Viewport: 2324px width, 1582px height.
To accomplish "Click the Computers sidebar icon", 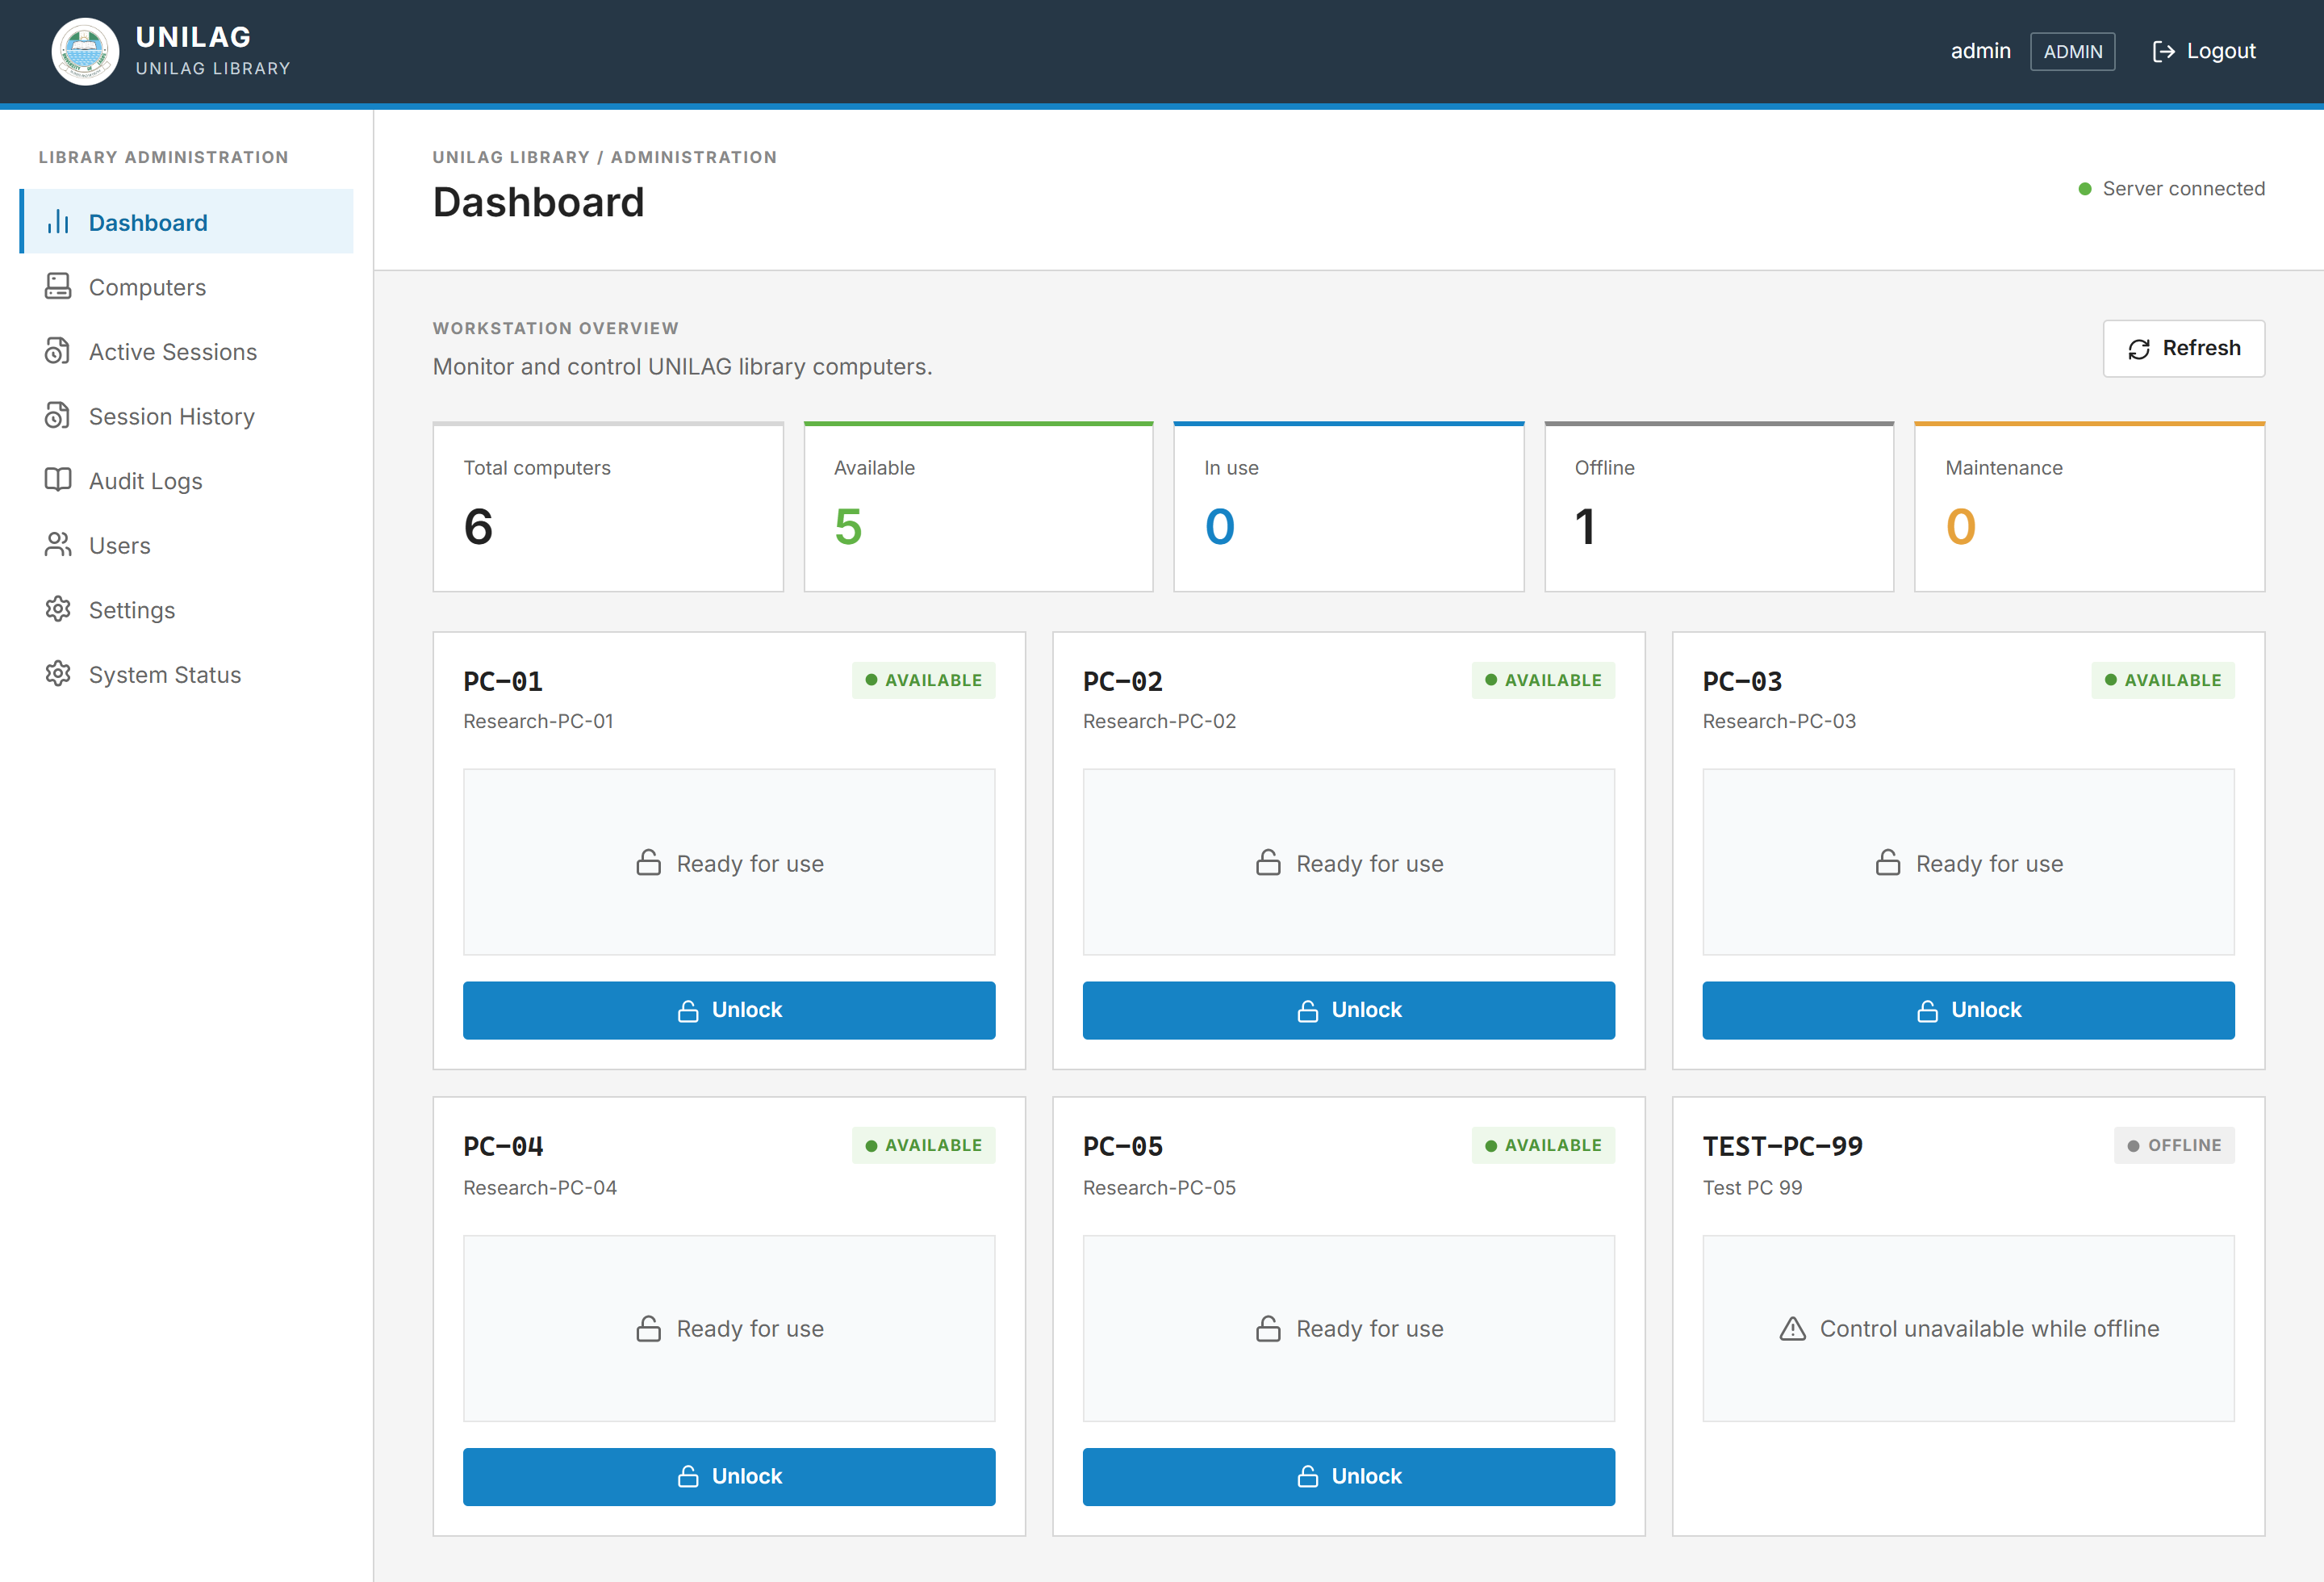I will click(x=58, y=287).
